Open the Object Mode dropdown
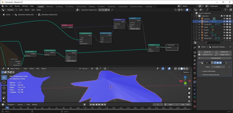 pyautogui.click(x=14, y=69)
